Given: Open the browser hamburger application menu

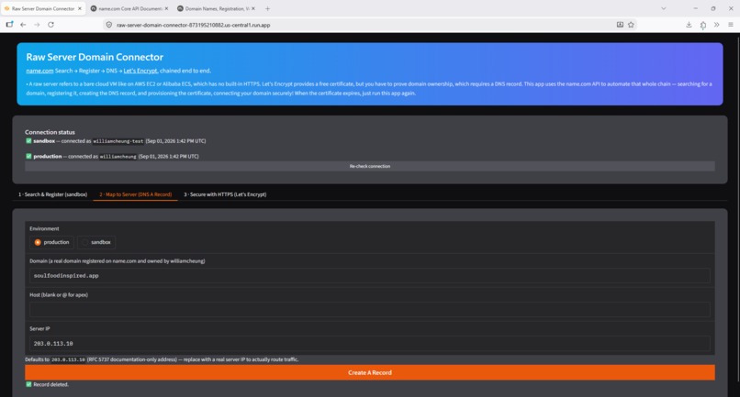Looking at the screenshot, I should tap(731, 25).
